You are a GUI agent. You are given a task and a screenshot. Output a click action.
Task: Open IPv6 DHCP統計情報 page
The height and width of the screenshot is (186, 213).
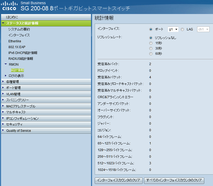point(23,53)
